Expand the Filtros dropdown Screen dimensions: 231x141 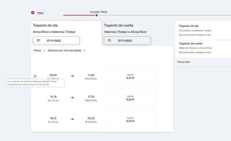(39, 50)
